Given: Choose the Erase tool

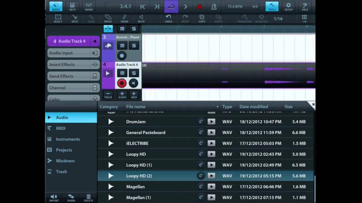Looking at the screenshot, I should tap(108, 19).
